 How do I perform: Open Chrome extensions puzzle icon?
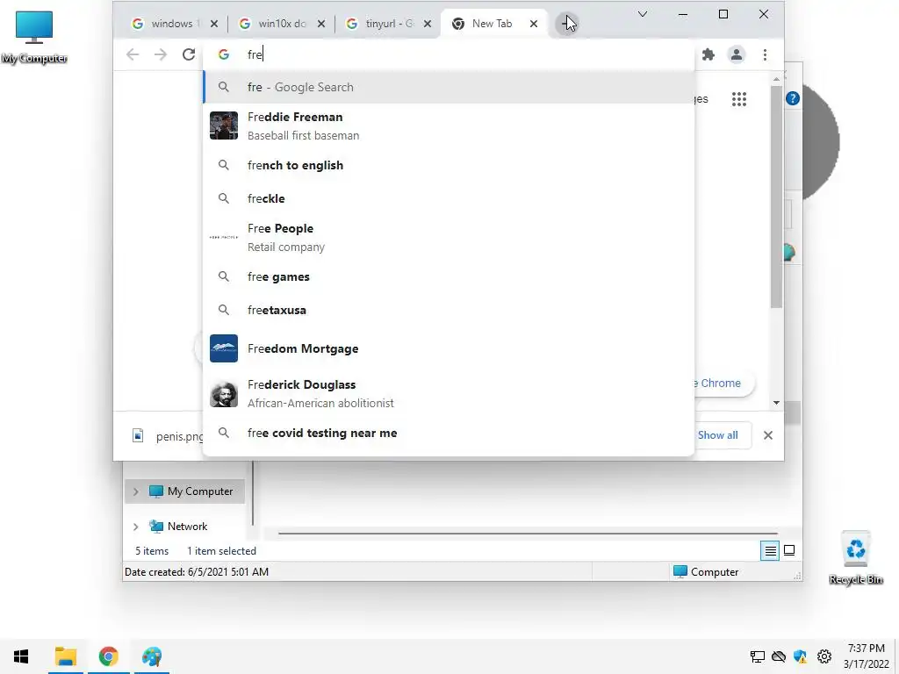click(708, 54)
